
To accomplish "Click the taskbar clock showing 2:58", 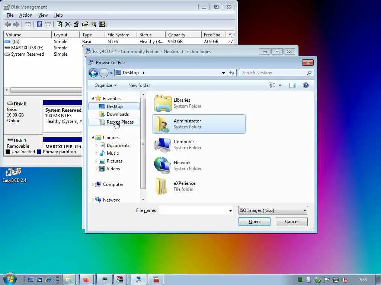I will (x=362, y=280).
